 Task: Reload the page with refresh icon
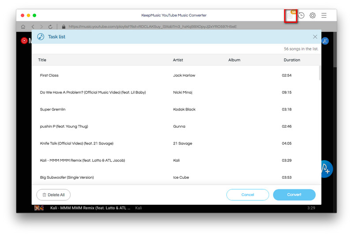(x=50, y=27)
